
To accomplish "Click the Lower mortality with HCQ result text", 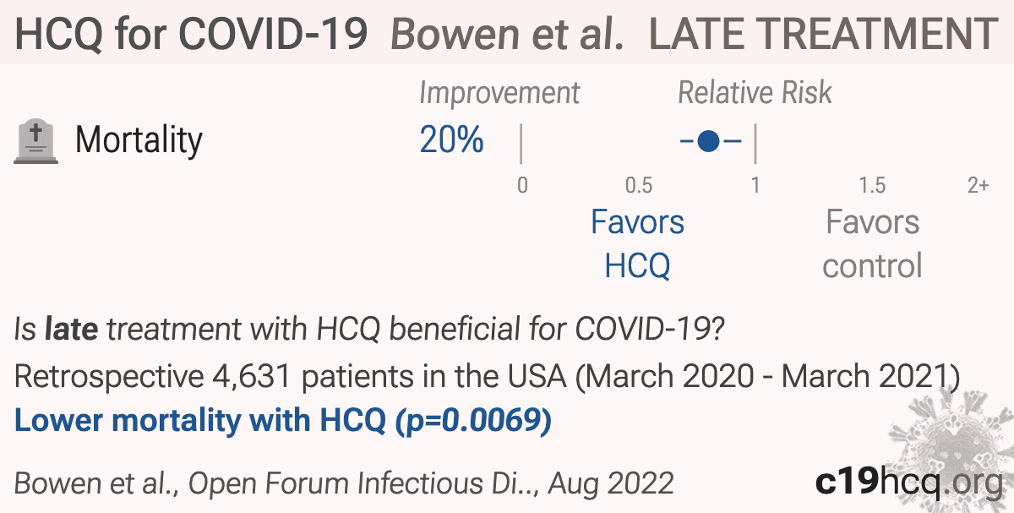I will (283, 420).
